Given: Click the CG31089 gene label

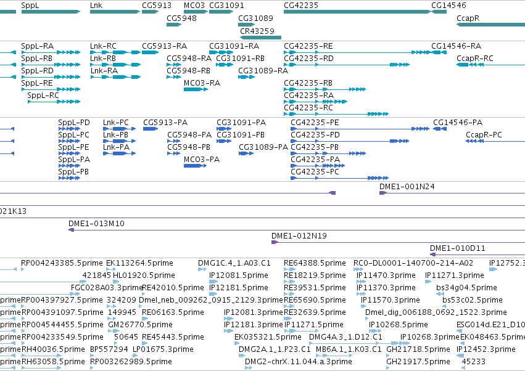Looking at the screenshot, I should [x=255, y=18].
